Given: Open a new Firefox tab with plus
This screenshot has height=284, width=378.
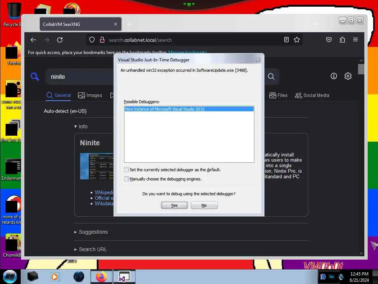Looking at the screenshot, I should (x=130, y=24).
